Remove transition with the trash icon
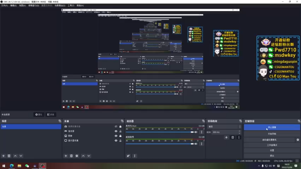Viewport: 301px width, 169px height. click(x=233, y=137)
